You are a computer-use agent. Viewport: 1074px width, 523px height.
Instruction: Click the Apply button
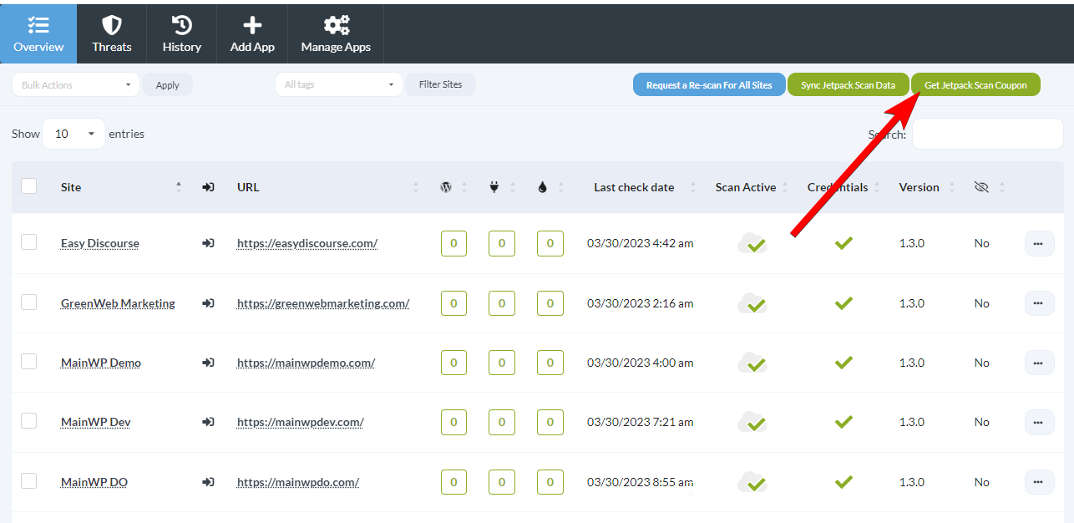pos(167,84)
